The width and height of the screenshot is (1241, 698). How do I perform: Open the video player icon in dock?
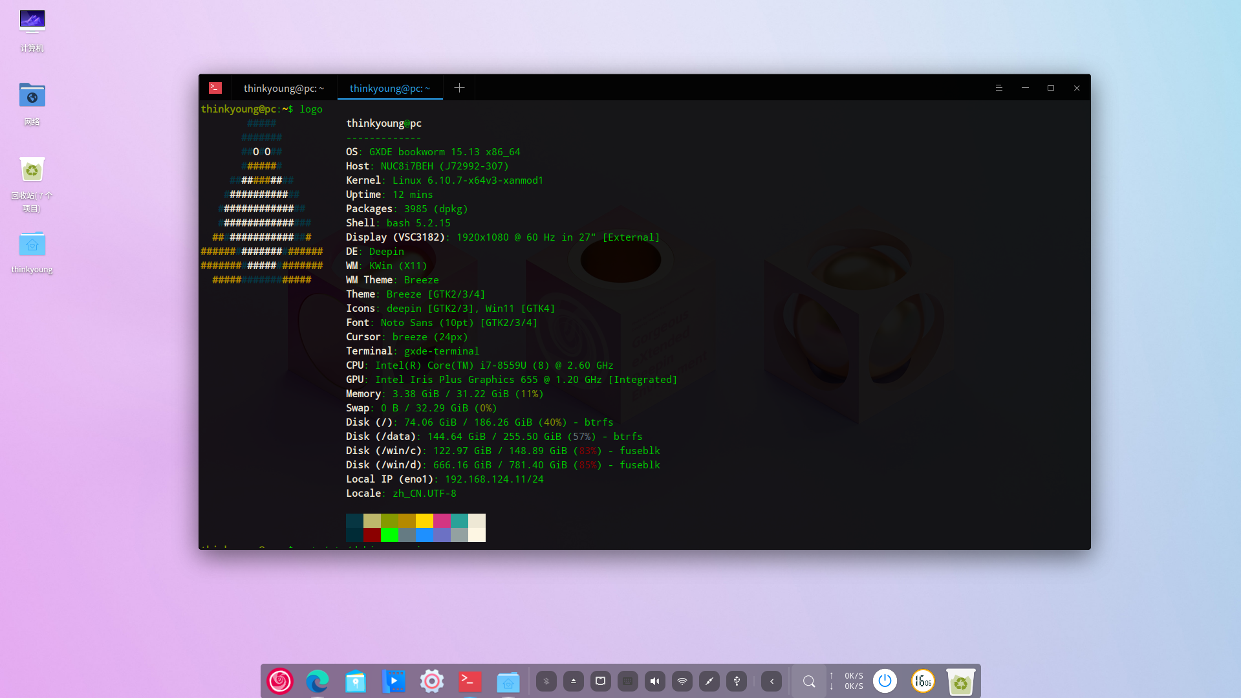(394, 681)
